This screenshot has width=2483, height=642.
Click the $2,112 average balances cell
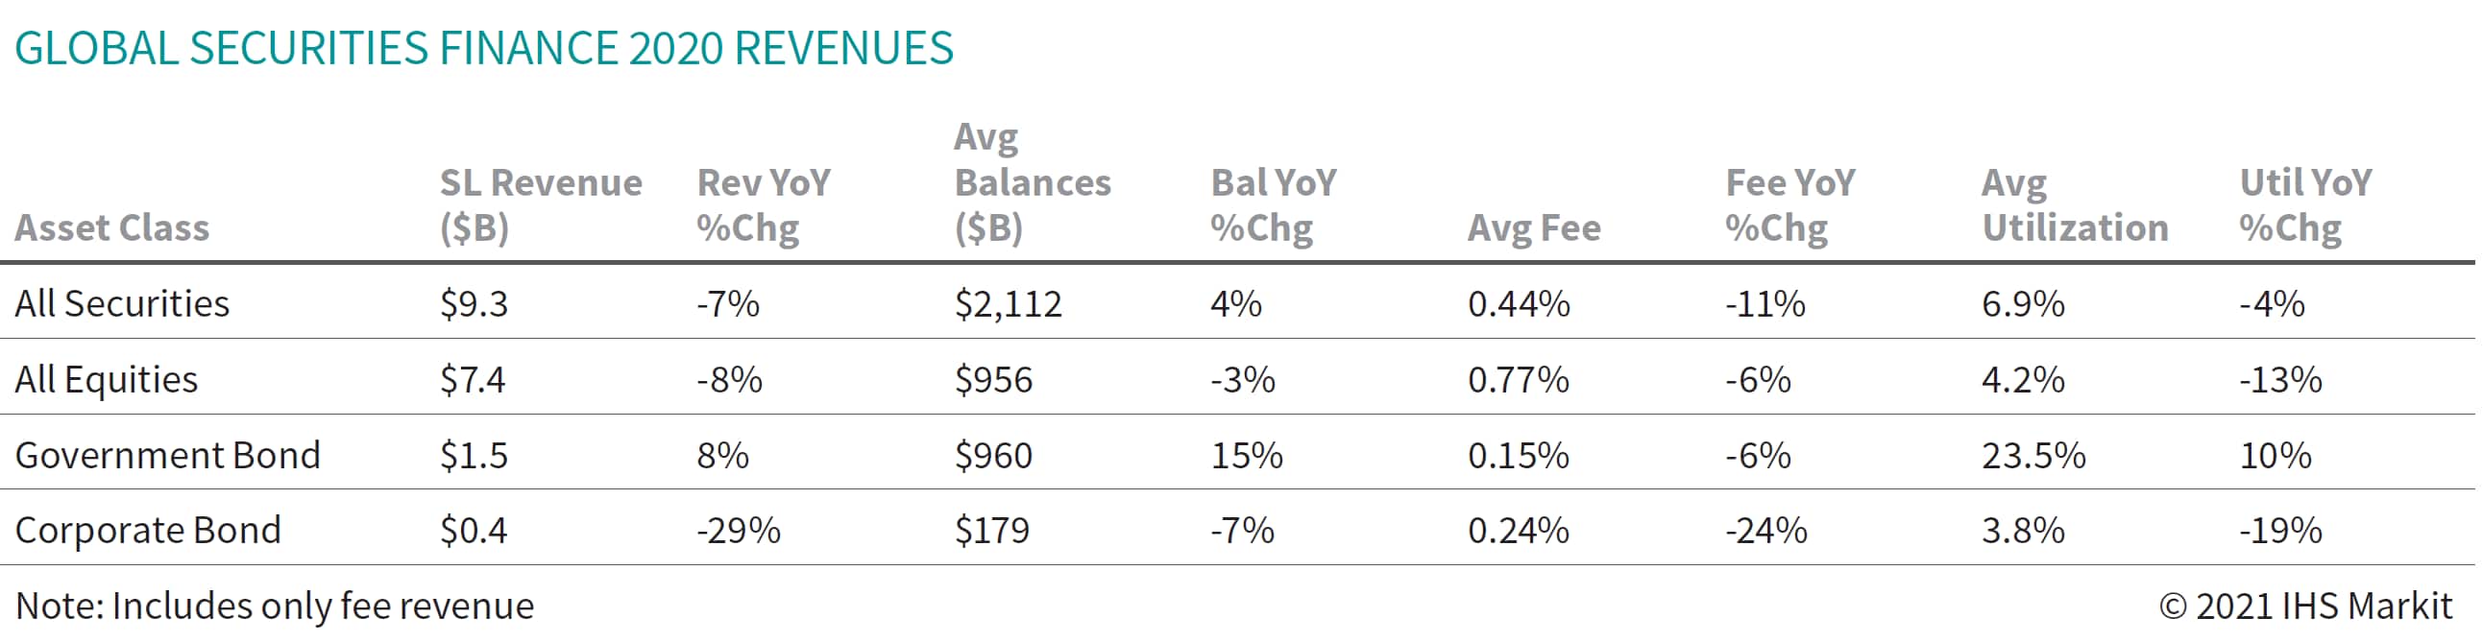[x=1008, y=304]
